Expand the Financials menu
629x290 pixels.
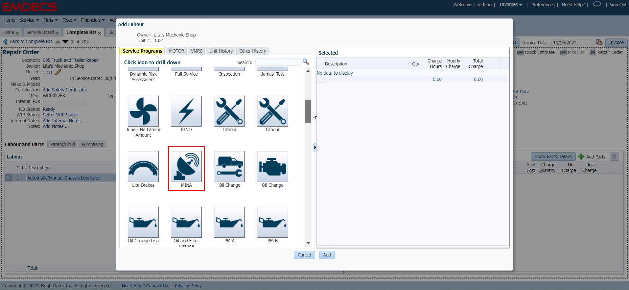click(93, 20)
